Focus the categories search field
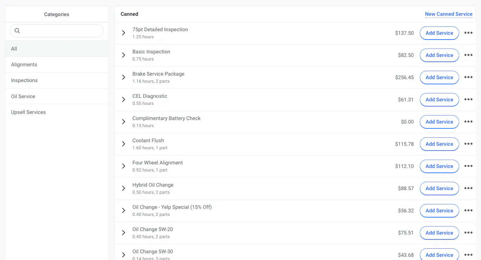Image resolution: width=481 pixels, height=260 pixels. coord(61,31)
